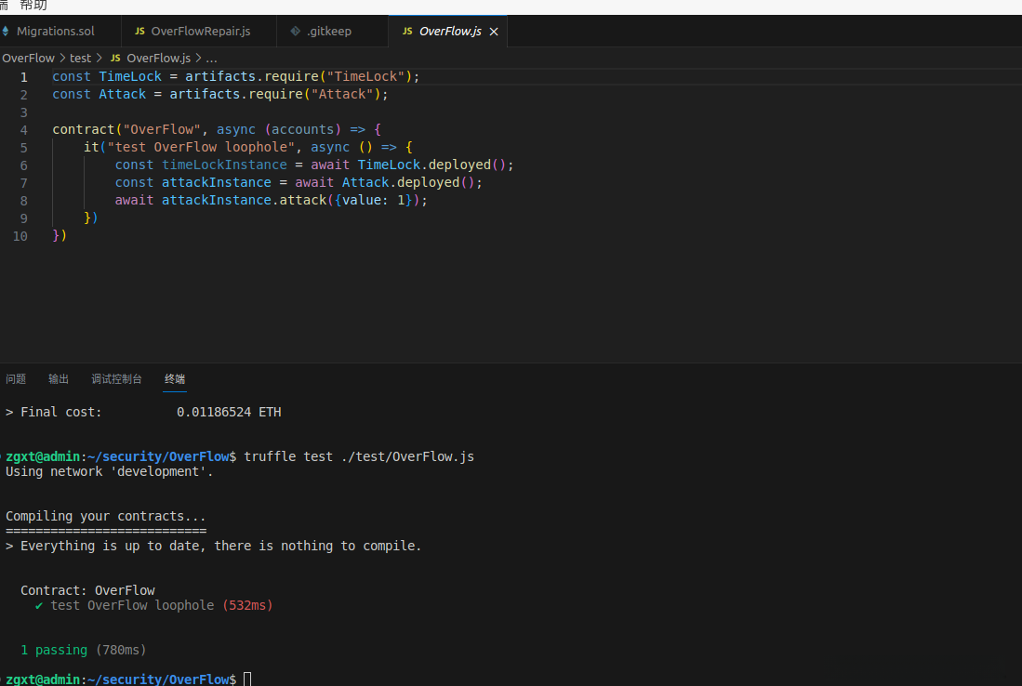This screenshot has height=686, width=1022.
Task: Click line number 4 in the gutter
Action: pos(23,130)
